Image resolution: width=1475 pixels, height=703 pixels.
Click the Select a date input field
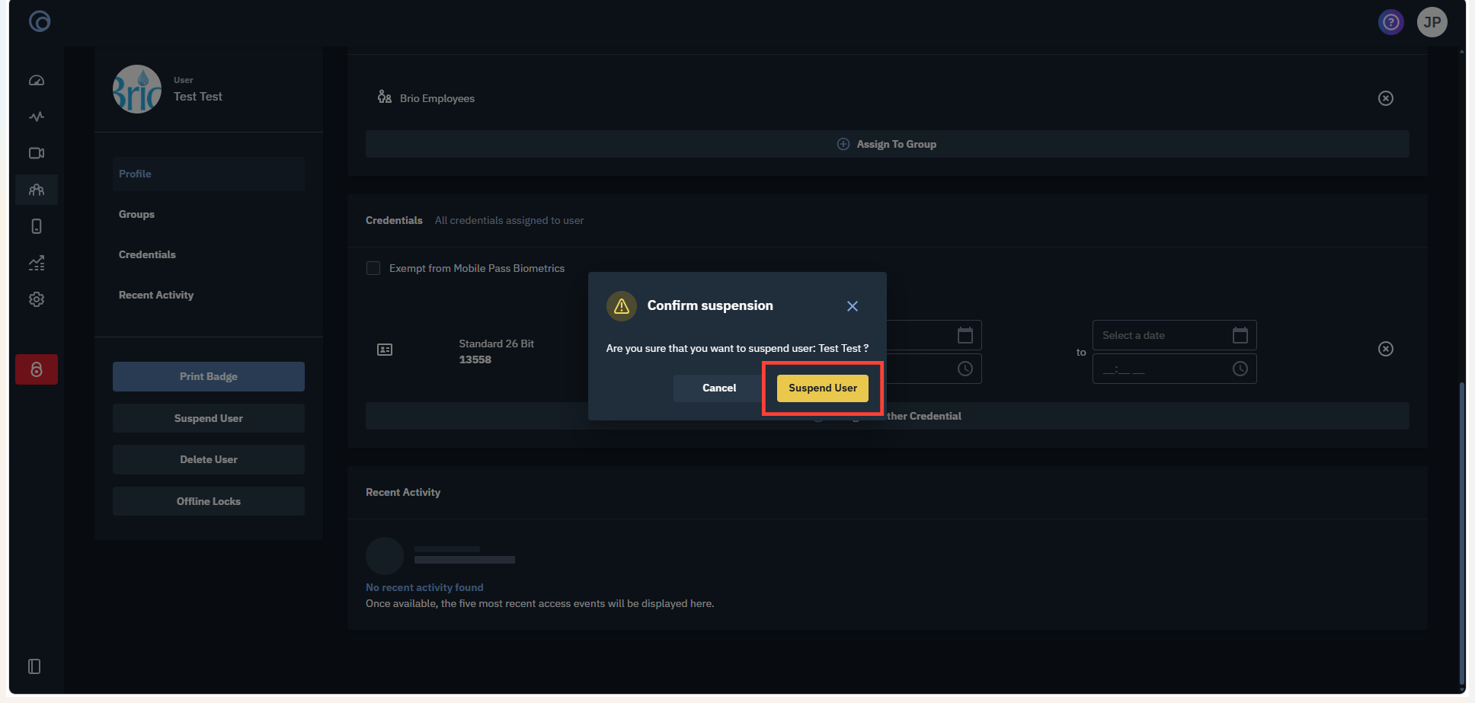coord(1175,335)
